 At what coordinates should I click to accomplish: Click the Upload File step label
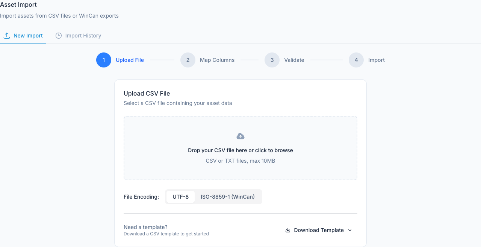pyautogui.click(x=130, y=60)
